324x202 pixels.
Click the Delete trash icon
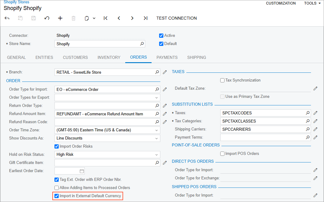73,18
